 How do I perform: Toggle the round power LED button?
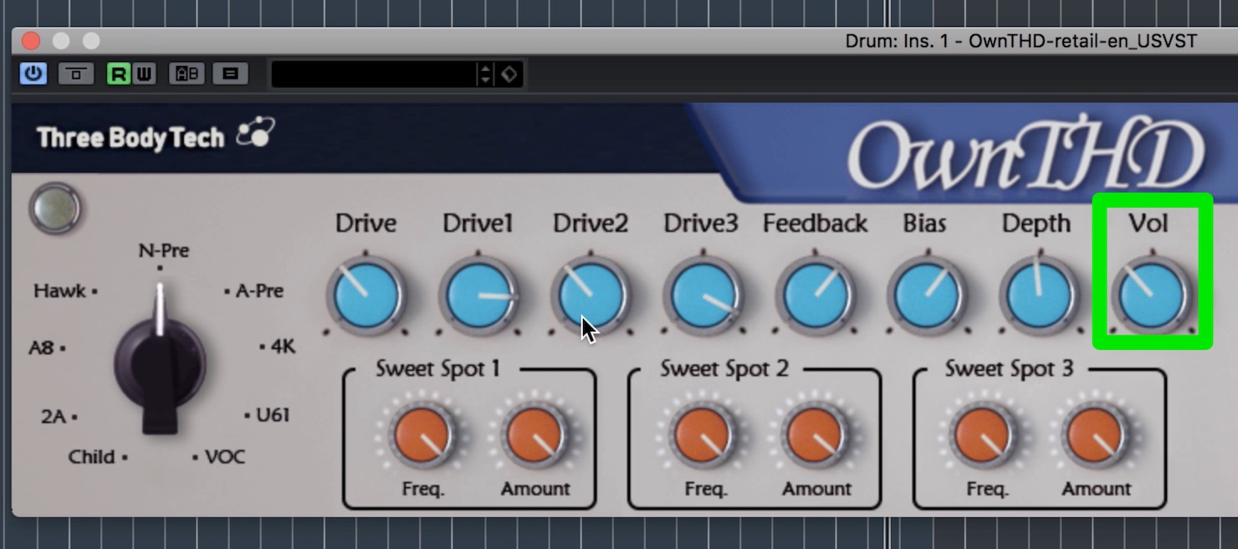tap(55, 208)
